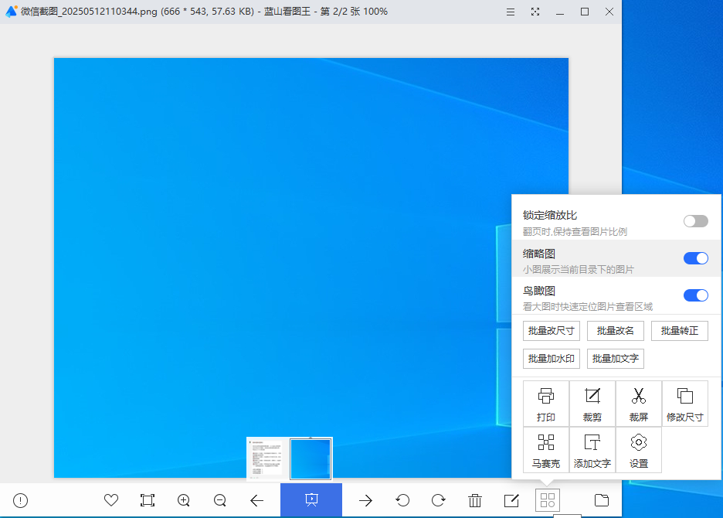723x518 pixels.
Task: Open the hamburger menu in title bar
Action: point(511,12)
